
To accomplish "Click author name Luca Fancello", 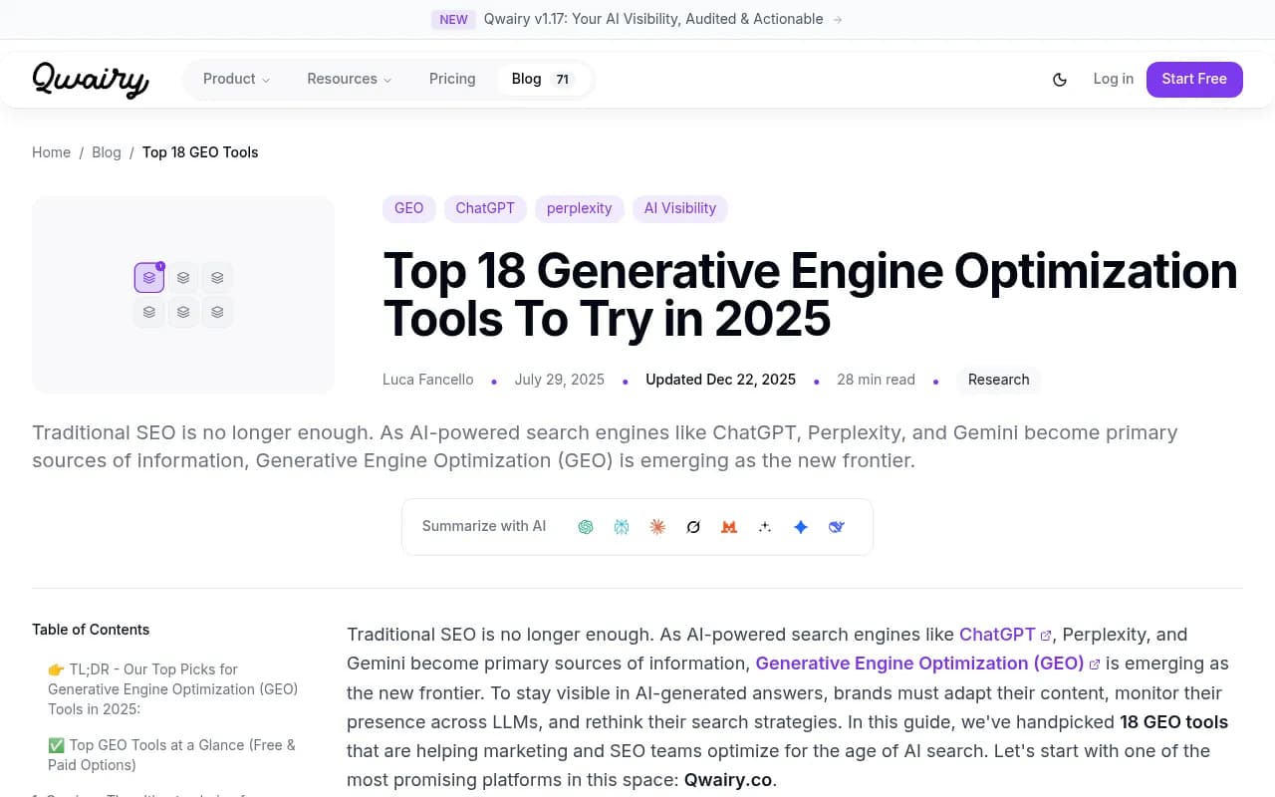I will point(427,380).
